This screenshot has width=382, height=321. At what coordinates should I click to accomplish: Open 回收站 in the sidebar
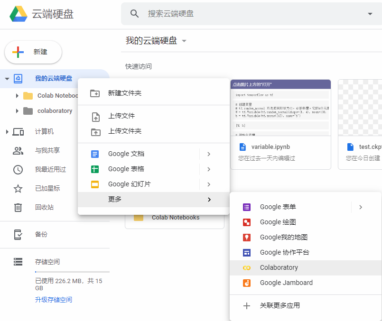pos(44,207)
